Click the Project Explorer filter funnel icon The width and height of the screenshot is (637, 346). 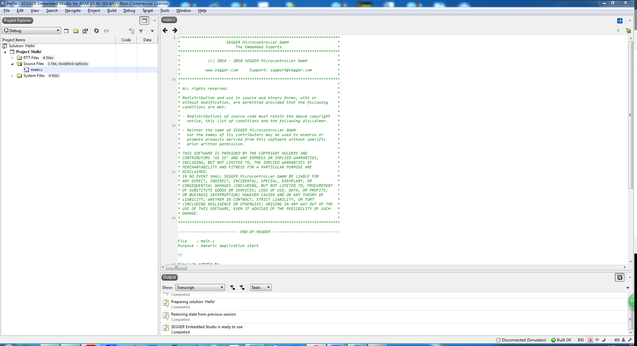click(x=141, y=31)
